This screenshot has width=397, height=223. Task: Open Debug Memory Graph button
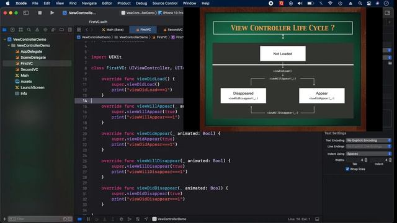point(130,219)
